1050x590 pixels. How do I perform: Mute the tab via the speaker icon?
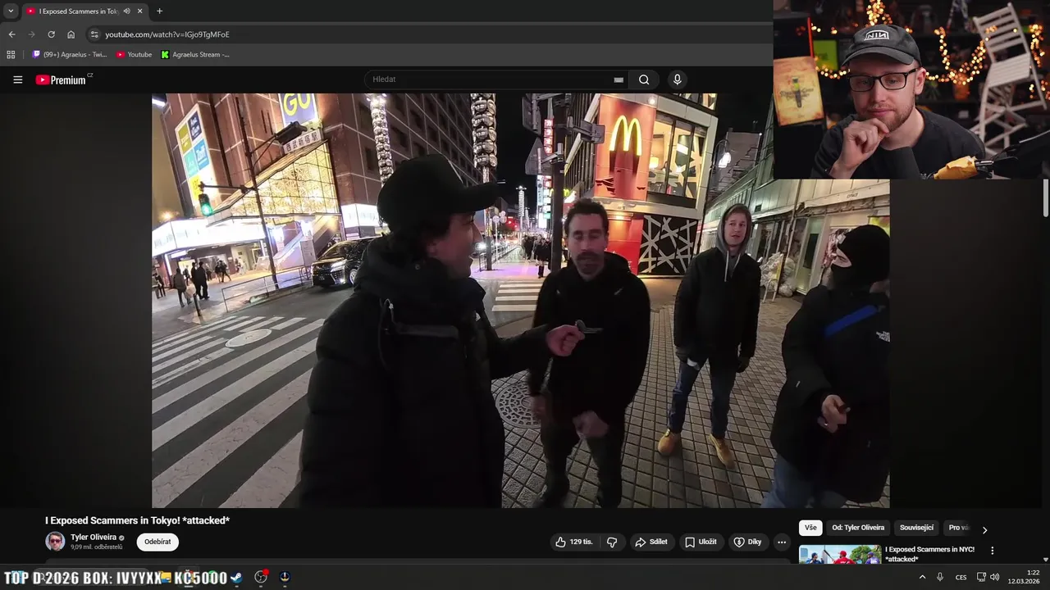[x=126, y=11]
